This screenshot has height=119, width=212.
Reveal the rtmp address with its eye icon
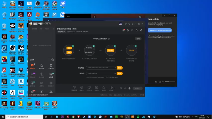pos(115,68)
